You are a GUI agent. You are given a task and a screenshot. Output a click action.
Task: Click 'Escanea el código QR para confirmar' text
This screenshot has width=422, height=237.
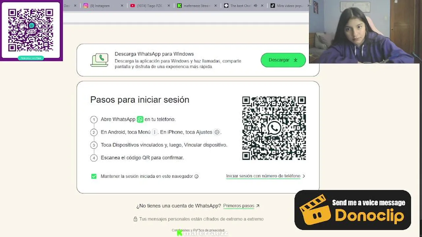coord(142,158)
